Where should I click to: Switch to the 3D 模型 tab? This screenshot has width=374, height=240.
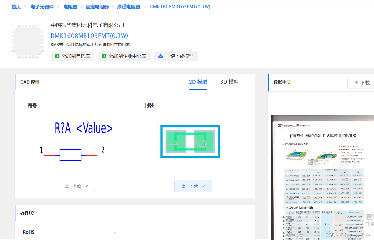point(229,82)
